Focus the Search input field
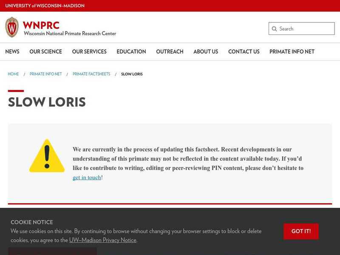The height and width of the screenshot is (255, 340). coord(302,28)
